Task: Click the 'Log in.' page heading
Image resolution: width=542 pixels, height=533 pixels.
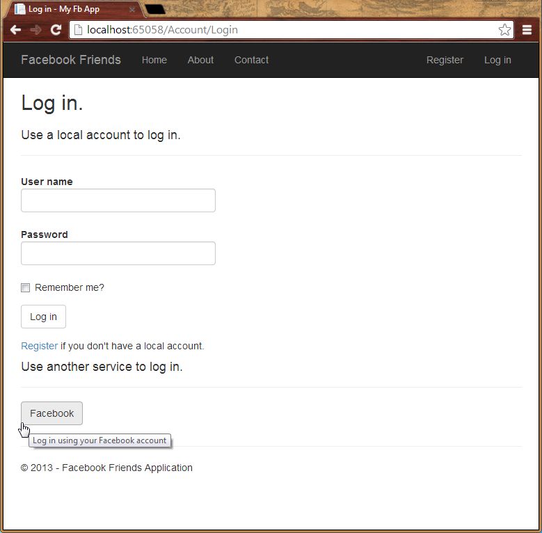Action: coord(52,104)
